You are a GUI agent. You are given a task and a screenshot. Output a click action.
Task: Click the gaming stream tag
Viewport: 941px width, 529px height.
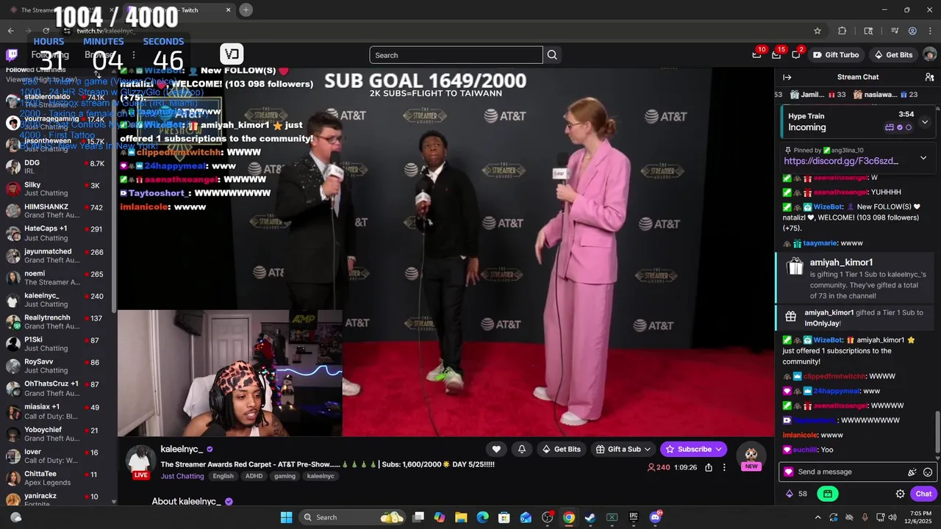[285, 476]
